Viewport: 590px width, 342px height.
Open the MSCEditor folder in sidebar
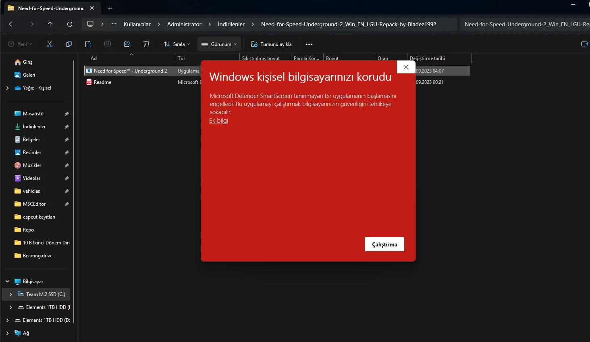[x=34, y=204]
